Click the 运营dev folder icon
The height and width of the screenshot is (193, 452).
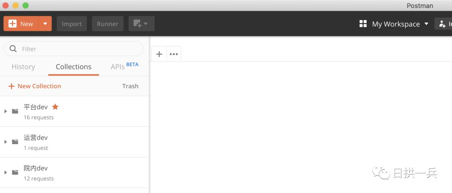pos(15,142)
